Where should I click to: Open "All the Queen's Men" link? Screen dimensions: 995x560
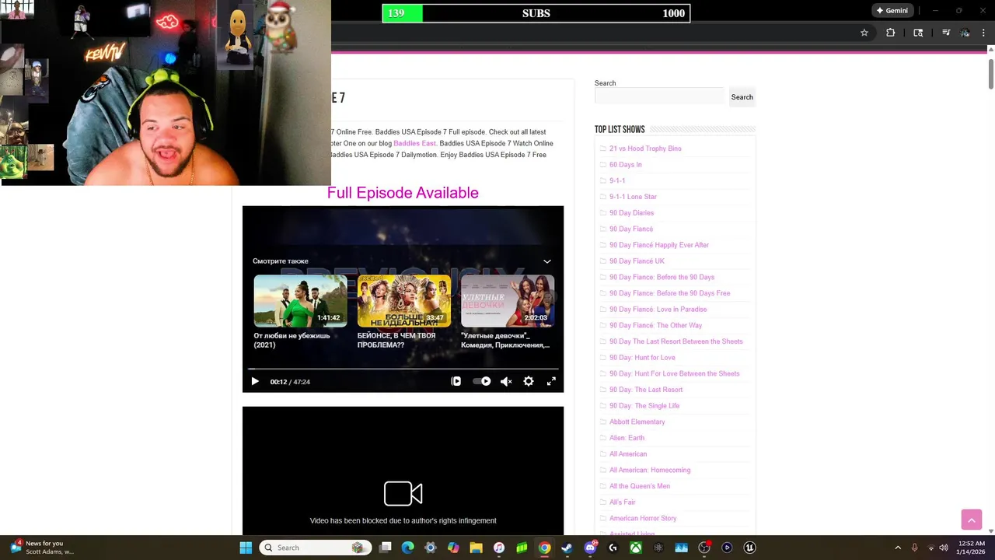tap(640, 486)
